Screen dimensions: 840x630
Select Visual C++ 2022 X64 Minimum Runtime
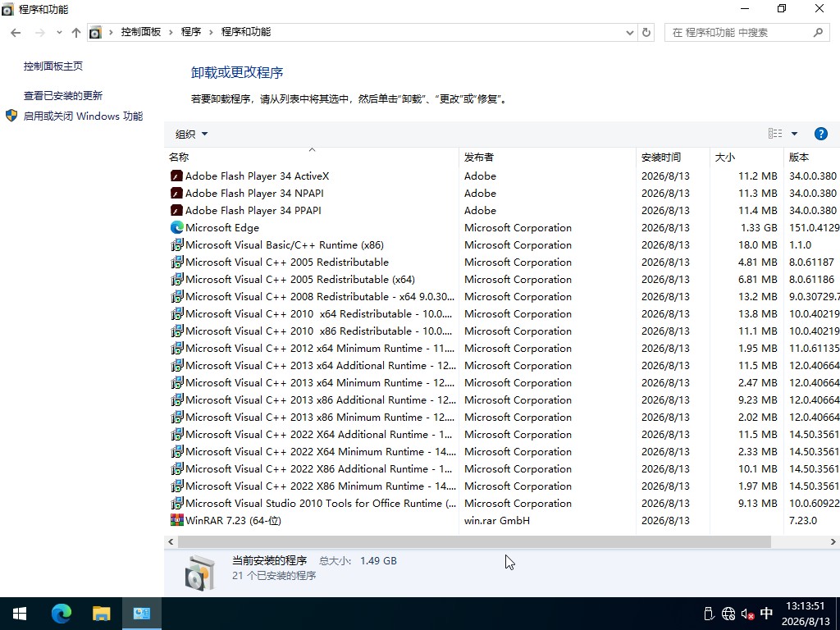[x=502, y=452]
